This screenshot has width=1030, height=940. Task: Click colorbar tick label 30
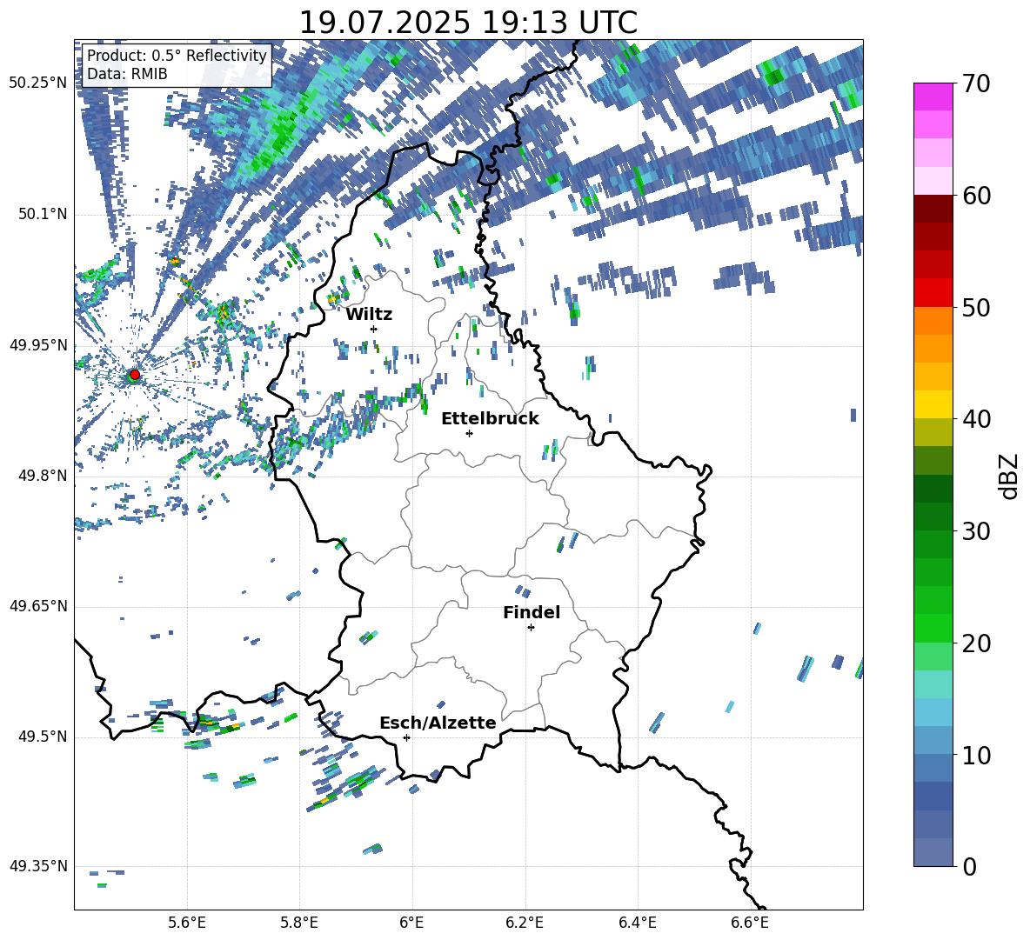click(x=976, y=531)
